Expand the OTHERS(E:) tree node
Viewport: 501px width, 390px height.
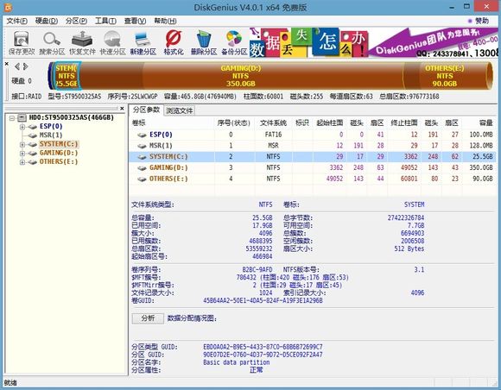click(22, 162)
